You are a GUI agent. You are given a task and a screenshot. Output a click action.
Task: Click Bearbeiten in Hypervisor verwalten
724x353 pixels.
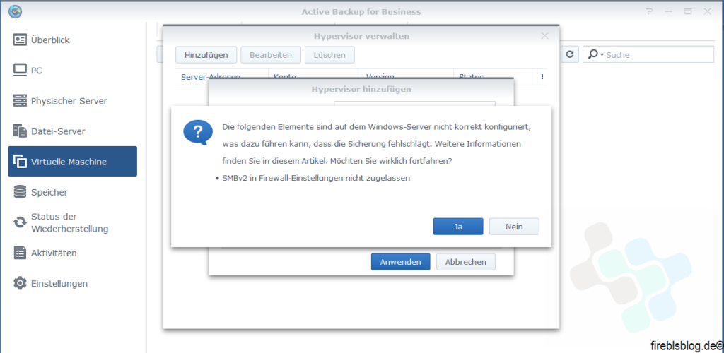(271, 55)
